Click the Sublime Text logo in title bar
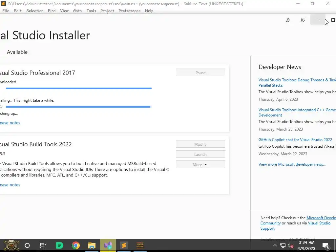 [x=3, y=4]
